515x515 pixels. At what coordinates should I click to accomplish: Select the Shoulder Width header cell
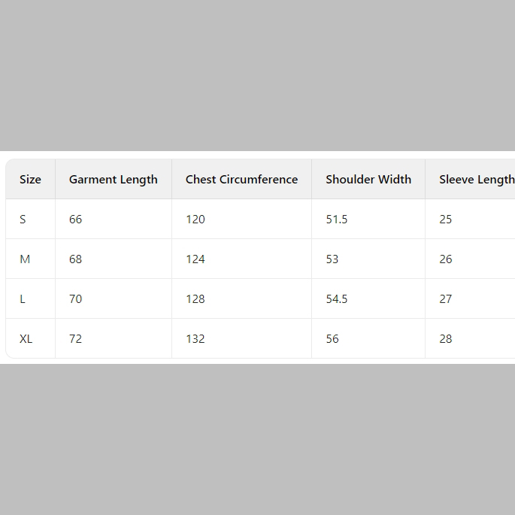(x=368, y=180)
